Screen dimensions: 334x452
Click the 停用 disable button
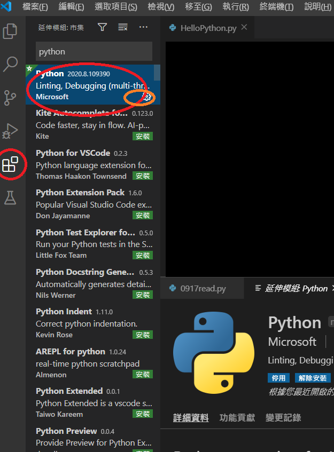point(278,378)
